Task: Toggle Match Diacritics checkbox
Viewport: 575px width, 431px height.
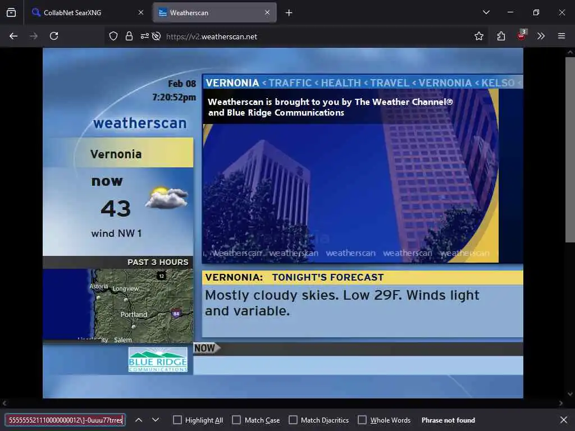Action: click(x=293, y=420)
